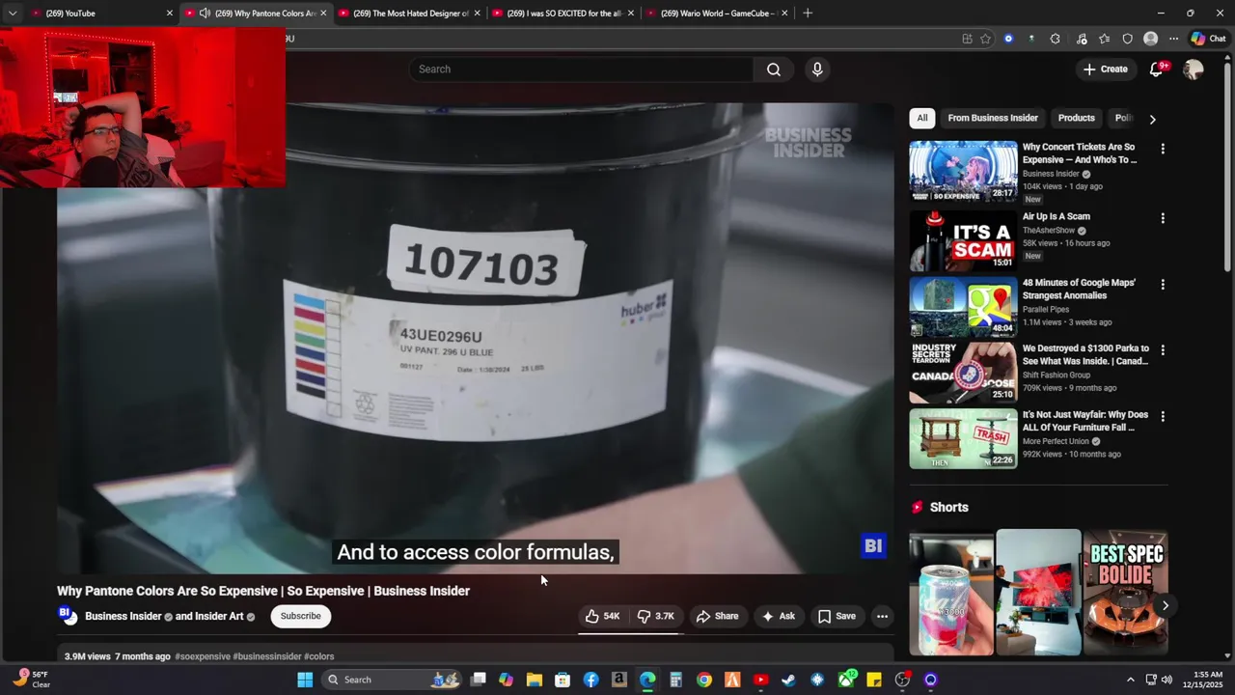Open the tab search dropdown arrow
The height and width of the screenshot is (695, 1235).
(x=13, y=14)
